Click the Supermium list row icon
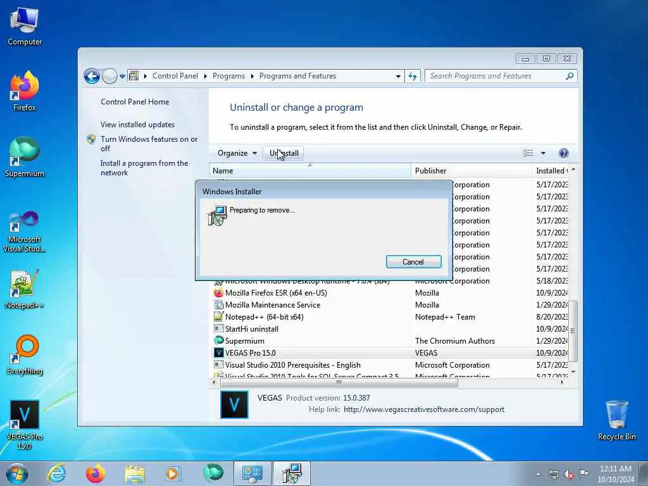 click(218, 340)
